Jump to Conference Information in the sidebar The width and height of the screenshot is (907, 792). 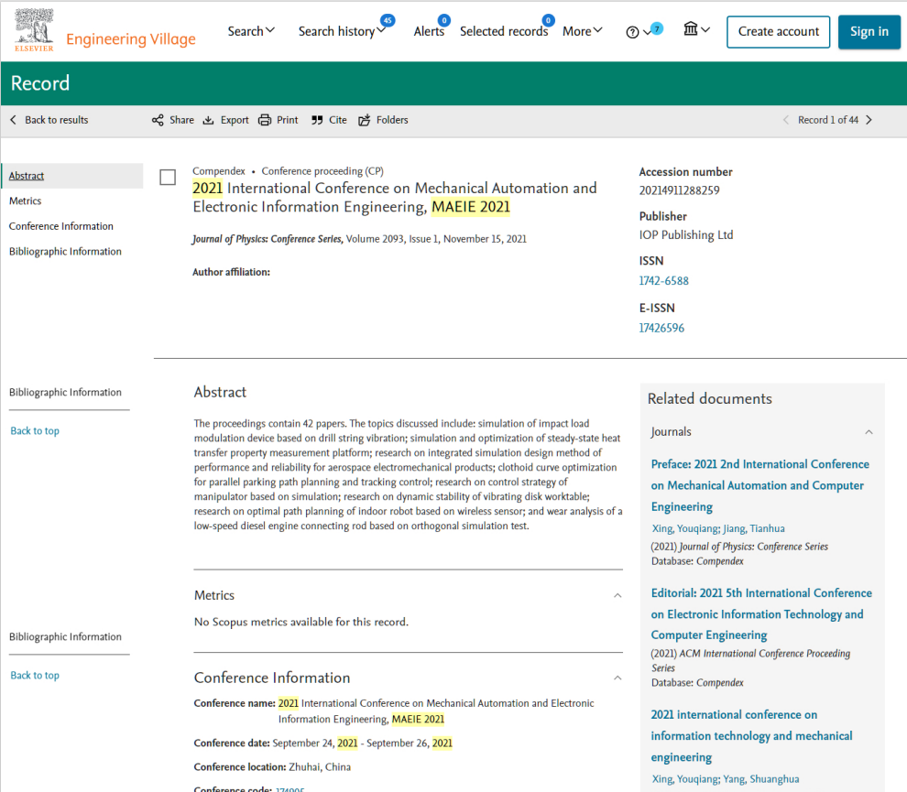[x=61, y=226]
